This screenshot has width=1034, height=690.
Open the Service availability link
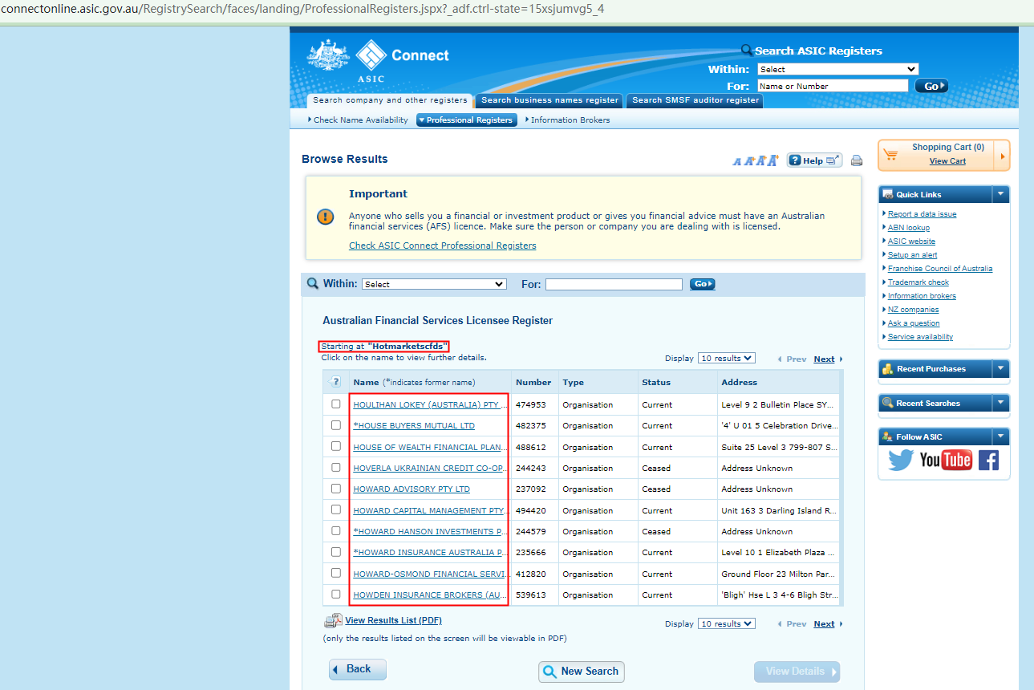click(920, 337)
